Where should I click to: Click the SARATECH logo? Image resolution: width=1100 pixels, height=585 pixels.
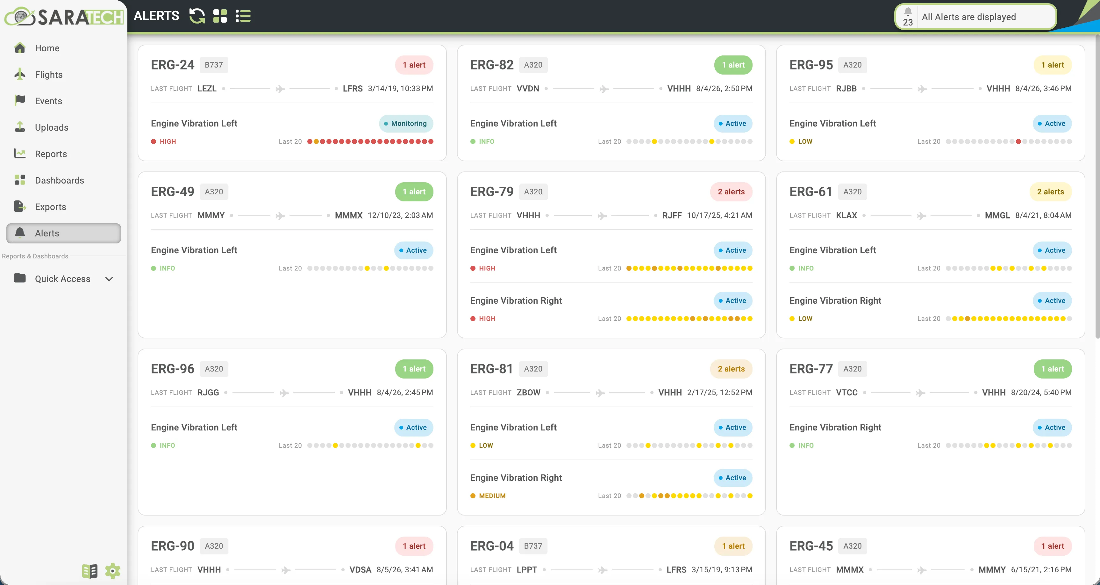pos(64,16)
